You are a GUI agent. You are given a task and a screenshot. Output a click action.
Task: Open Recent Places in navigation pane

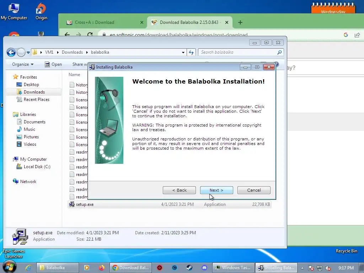37,100
